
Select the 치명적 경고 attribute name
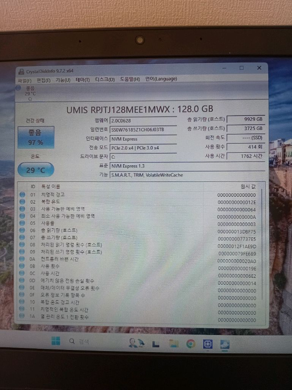53,195
